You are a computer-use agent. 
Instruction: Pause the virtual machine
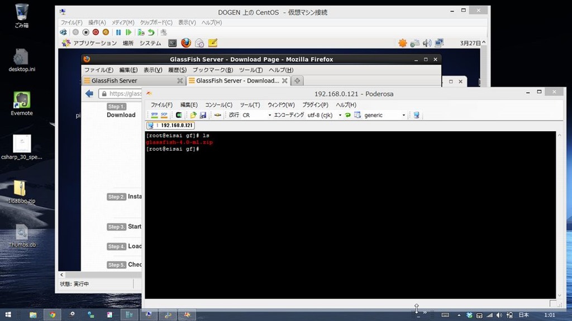118,32
